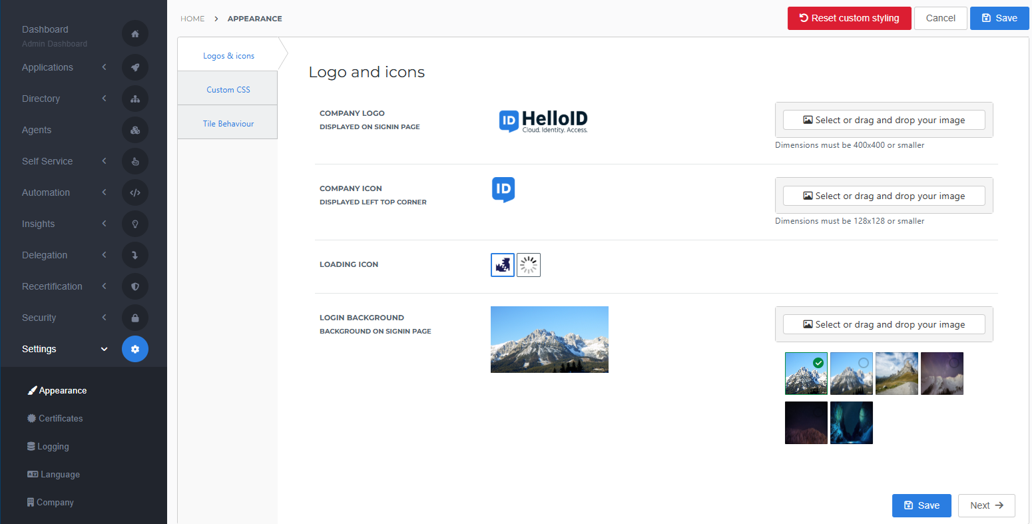Click the Security lock icon
This screenshot has height=524, width=1032.
click(135, 318)
